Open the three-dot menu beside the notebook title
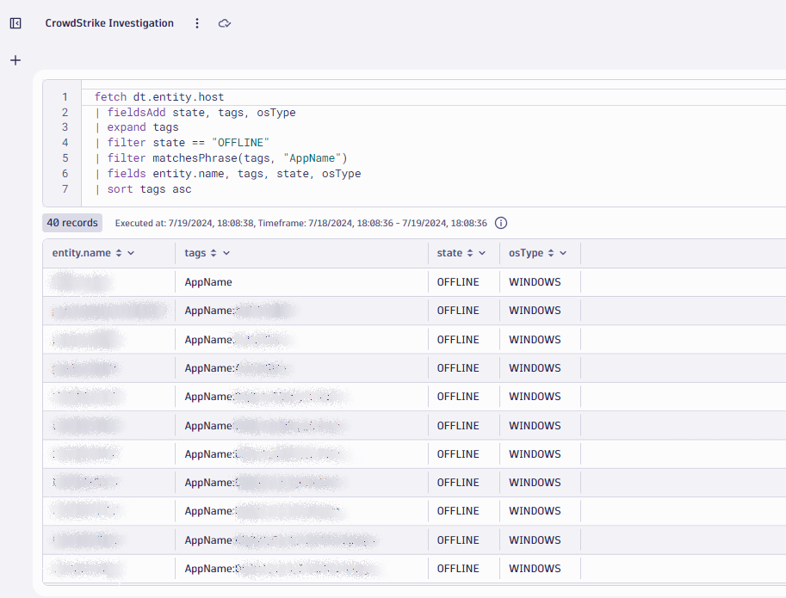Viewport: 786px width, 598px height. pyautogui.click(x=197, y=23)
